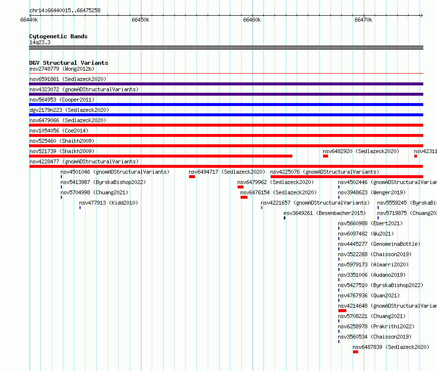Click blue bar under nsv564953
The image size is (437, 371).
226,105
